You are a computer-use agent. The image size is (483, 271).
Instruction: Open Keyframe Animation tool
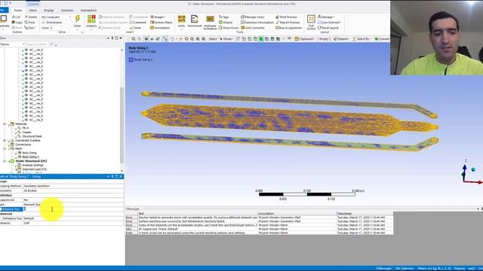[210, 22]
